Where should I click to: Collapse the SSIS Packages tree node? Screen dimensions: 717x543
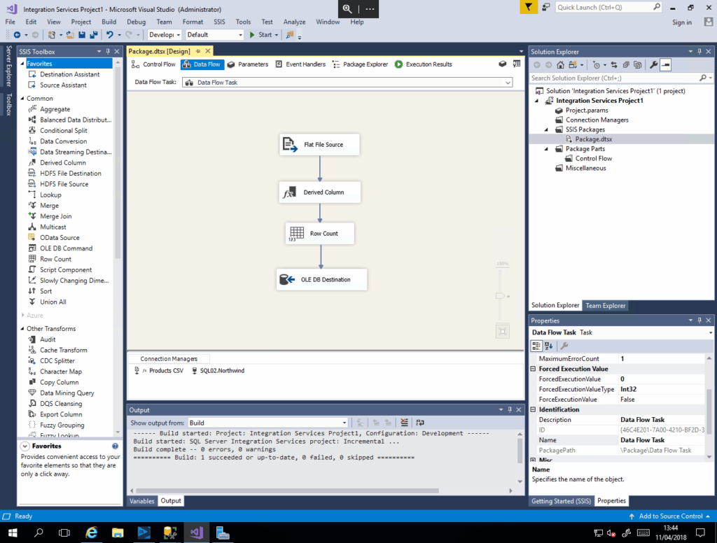pyautogui.click(x=548, y=129)
